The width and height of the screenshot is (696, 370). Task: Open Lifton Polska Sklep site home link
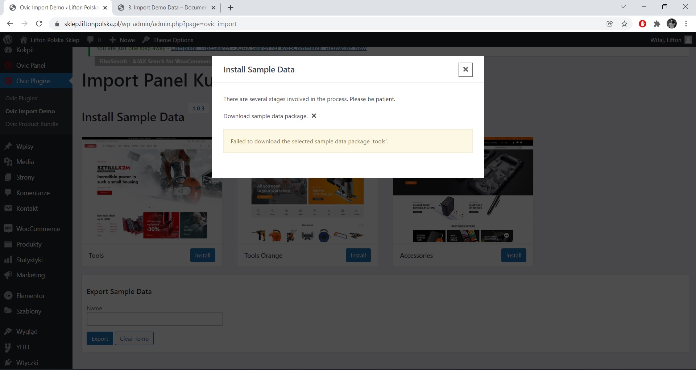50,40
